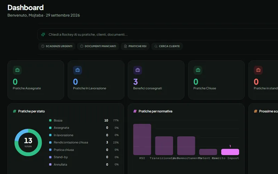
Task: Click the document icon in Pratiche RSI
Action: [x=125, y=46]
